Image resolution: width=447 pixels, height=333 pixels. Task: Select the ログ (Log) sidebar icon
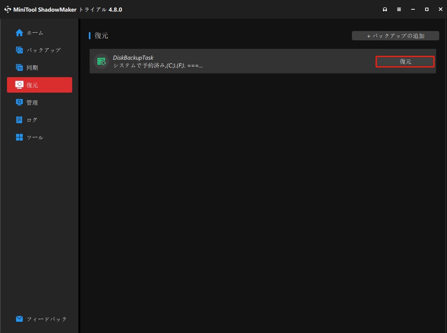tap(19, 119)
